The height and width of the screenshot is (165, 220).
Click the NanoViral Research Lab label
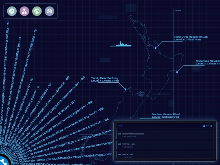(x=191, y=38)
